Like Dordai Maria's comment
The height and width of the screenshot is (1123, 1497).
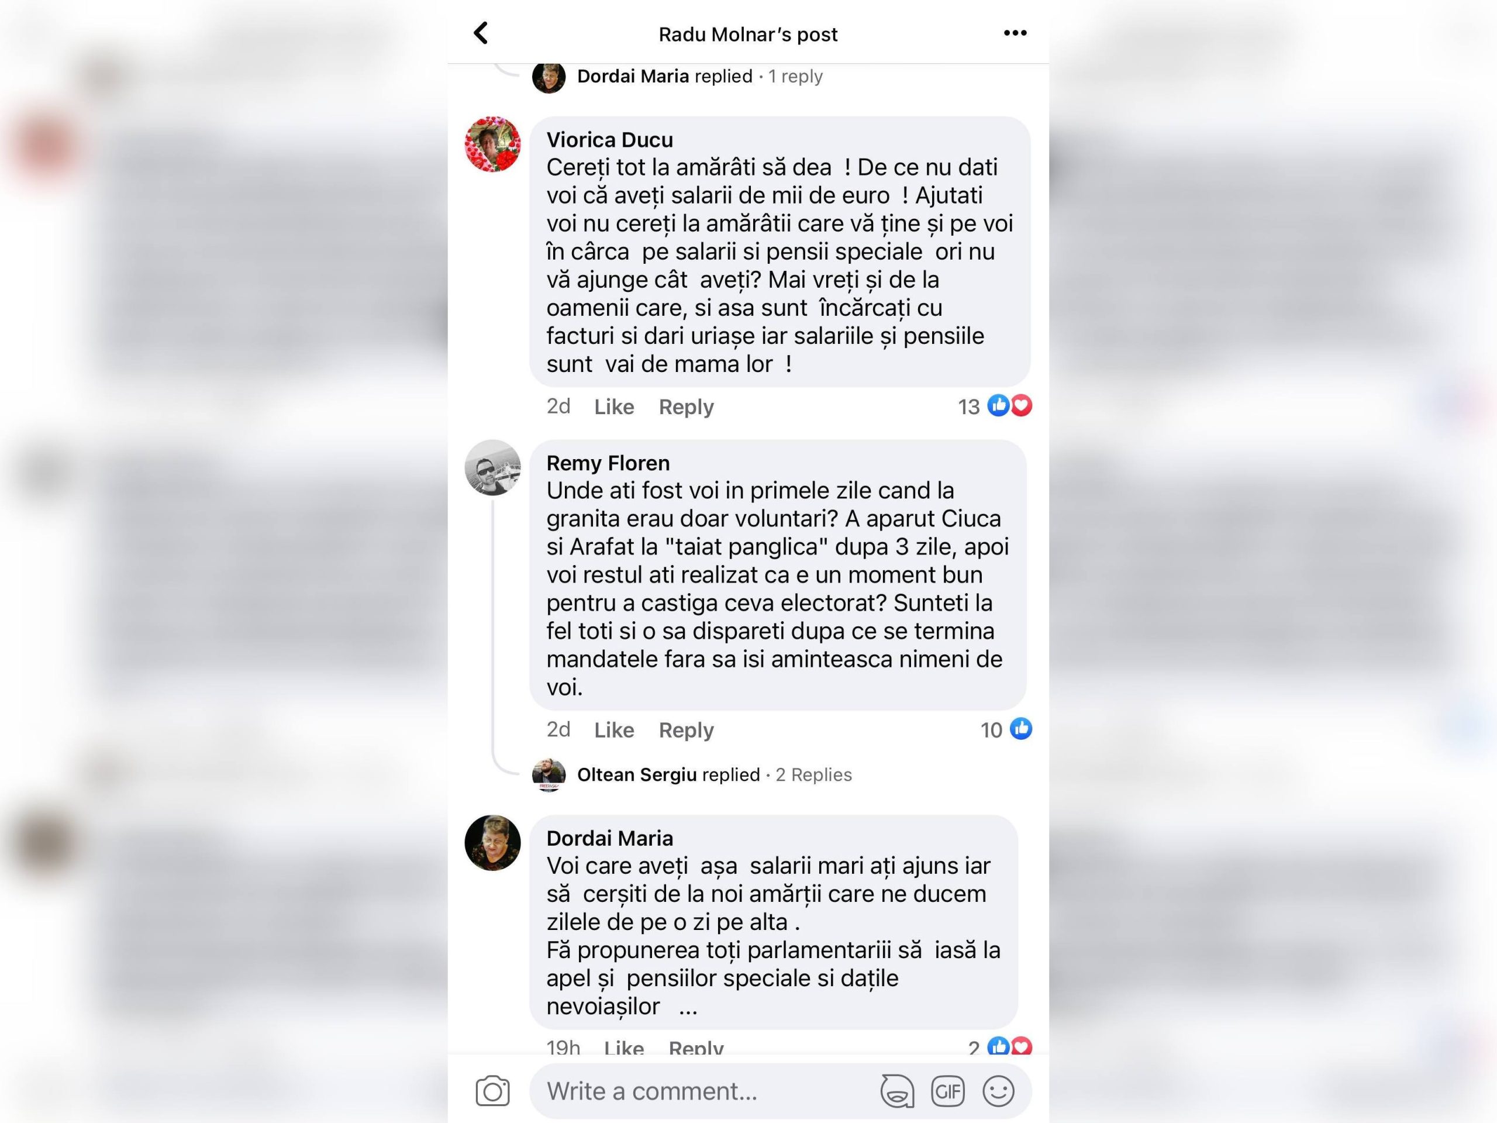[623, 1048]
